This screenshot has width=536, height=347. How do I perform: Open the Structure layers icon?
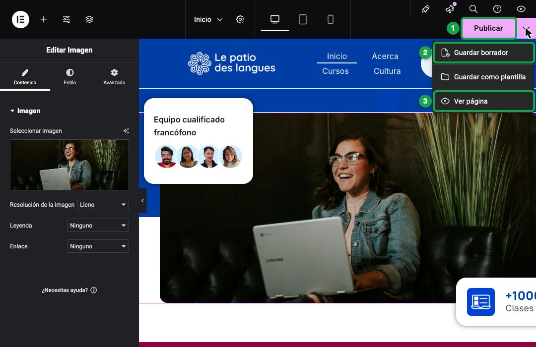pyautogui.click(x=89, y=19)
